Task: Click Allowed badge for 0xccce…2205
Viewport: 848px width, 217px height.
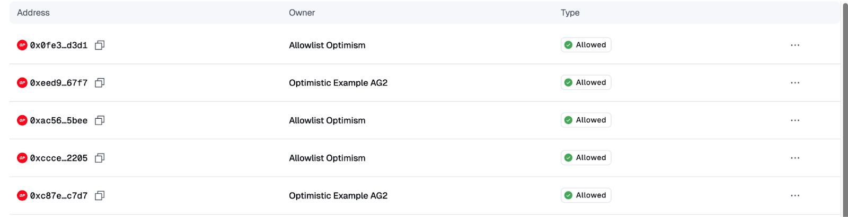Action: (586, 158)
